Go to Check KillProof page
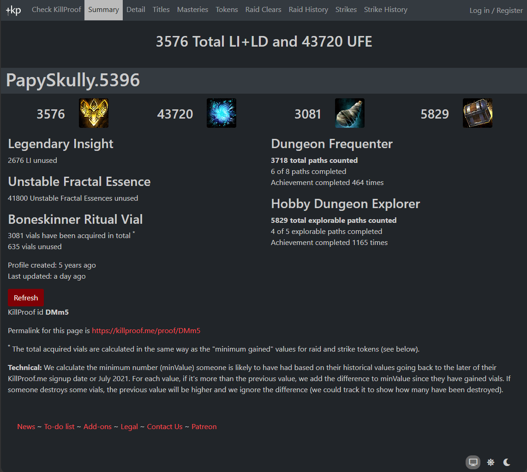The image size is (527, 472). pyautogui.click(x=56, y=10)
